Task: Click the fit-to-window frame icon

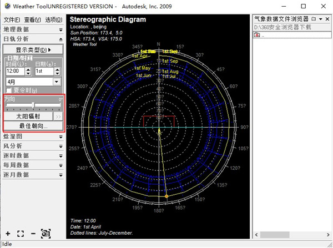Action: [21, 234]
